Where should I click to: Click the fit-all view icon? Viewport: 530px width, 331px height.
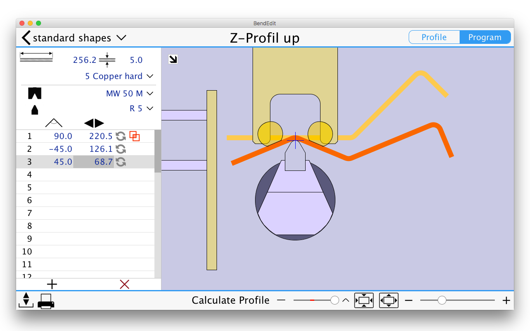click(x=388, y=300)
